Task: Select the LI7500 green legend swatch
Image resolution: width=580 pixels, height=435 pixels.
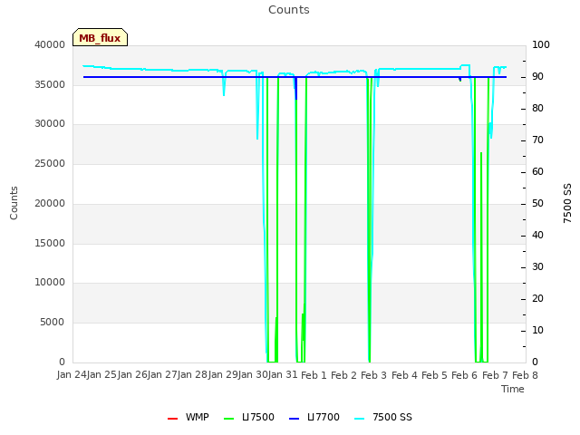Action: pyautogui.click(x=229, y=419)
